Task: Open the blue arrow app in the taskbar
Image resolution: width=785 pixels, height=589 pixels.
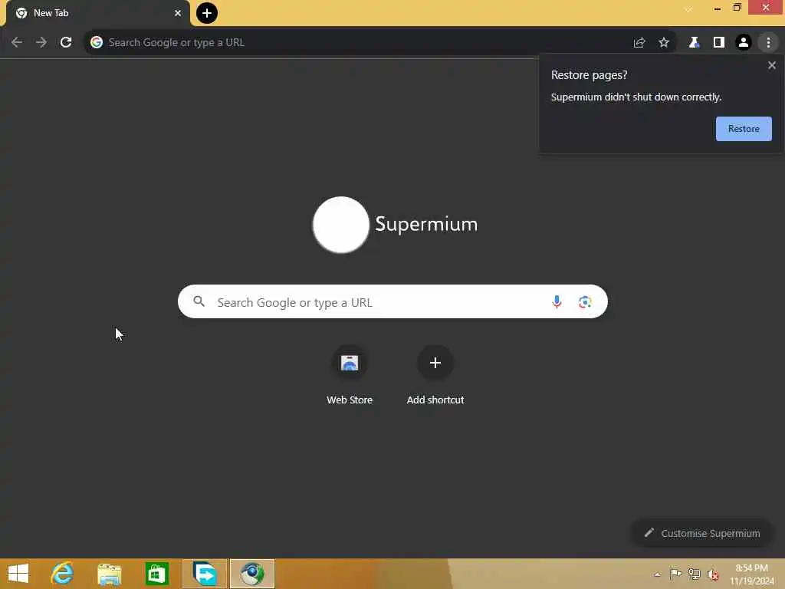Action: coord(205,574)
